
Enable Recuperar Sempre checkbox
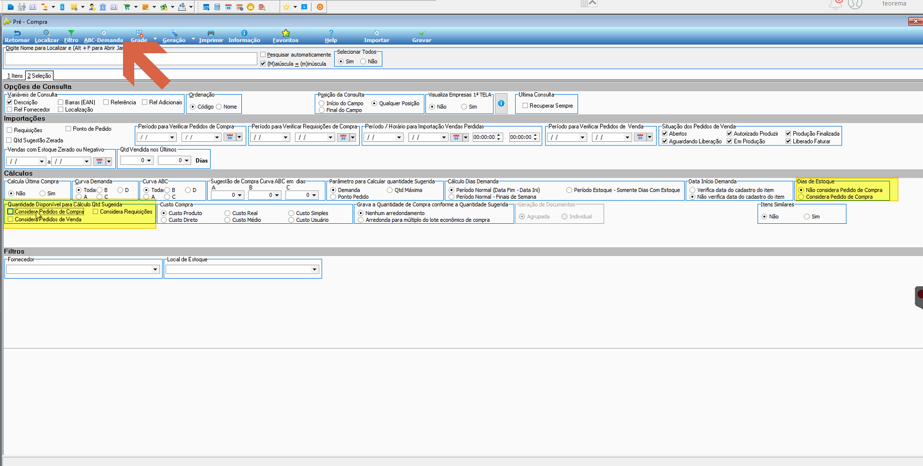(525, 105)
